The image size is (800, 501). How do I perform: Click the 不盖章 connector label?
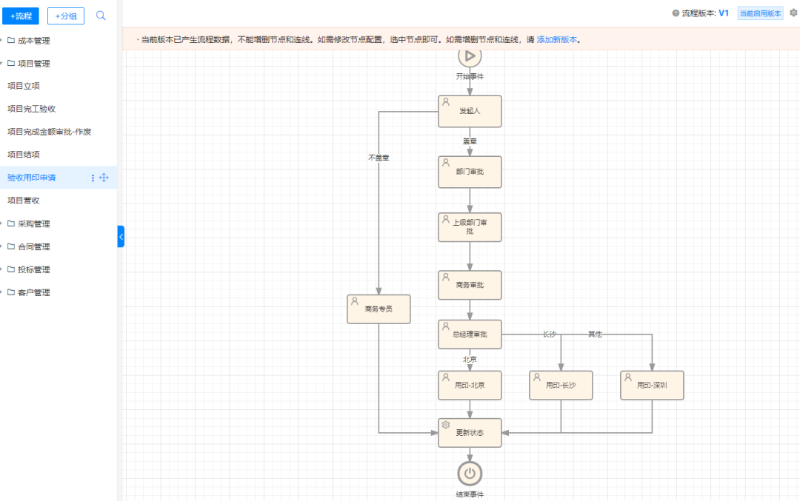(379, 158)
